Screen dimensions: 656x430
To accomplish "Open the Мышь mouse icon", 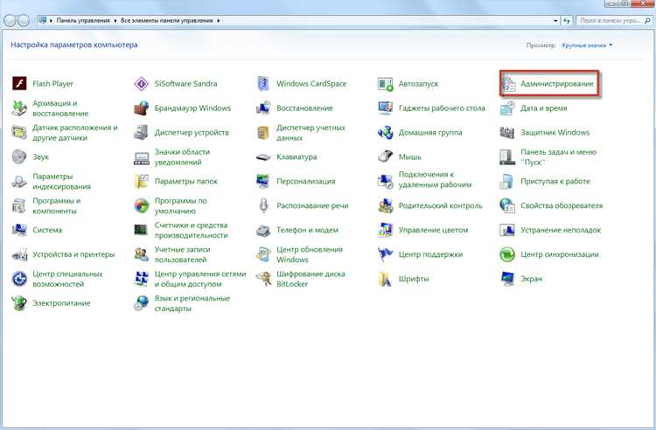I will pos(386,156).
